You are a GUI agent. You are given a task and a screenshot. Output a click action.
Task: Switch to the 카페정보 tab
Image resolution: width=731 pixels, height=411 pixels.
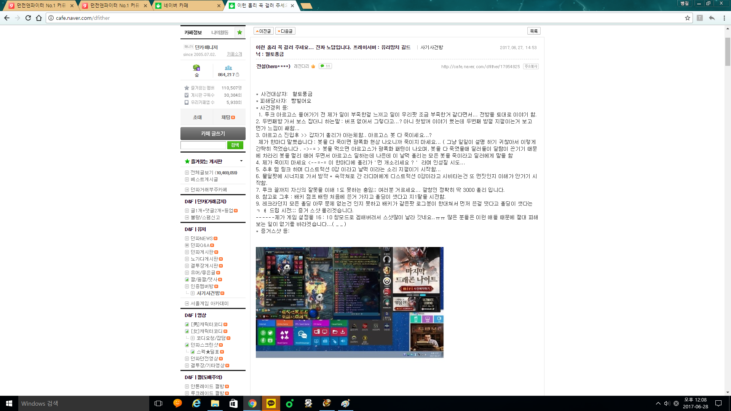(x=193, y=32)
